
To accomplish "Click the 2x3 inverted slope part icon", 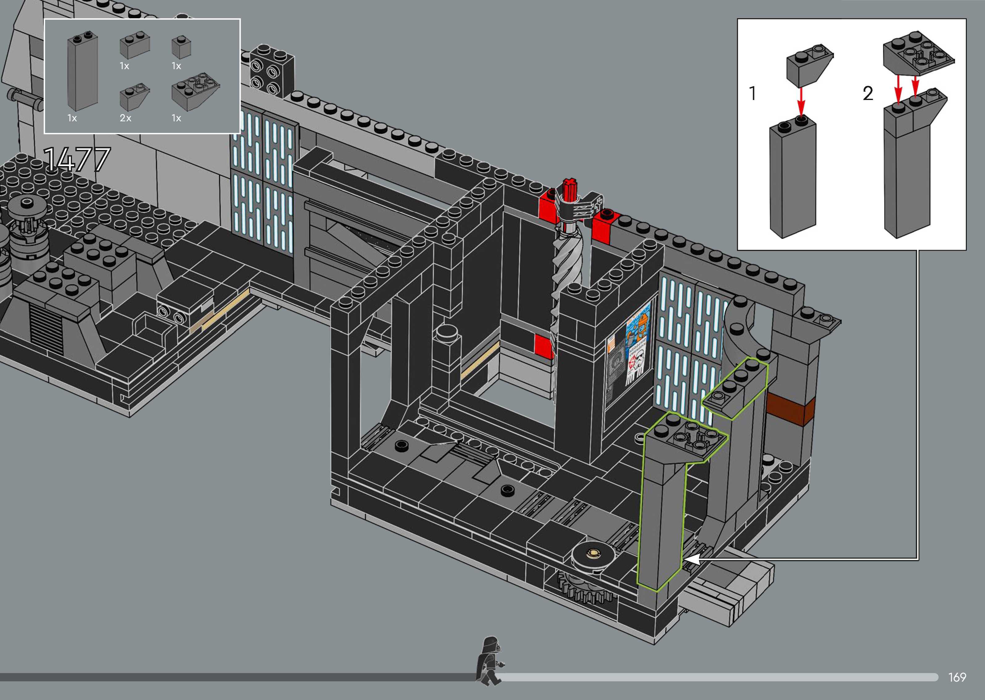I will [196, 93].
